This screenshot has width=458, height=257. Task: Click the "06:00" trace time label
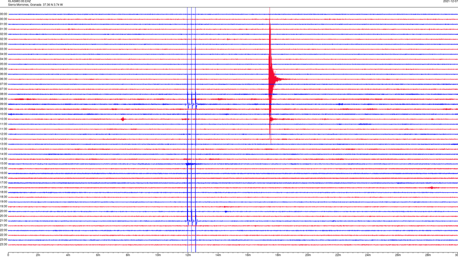tap(3, 74)
